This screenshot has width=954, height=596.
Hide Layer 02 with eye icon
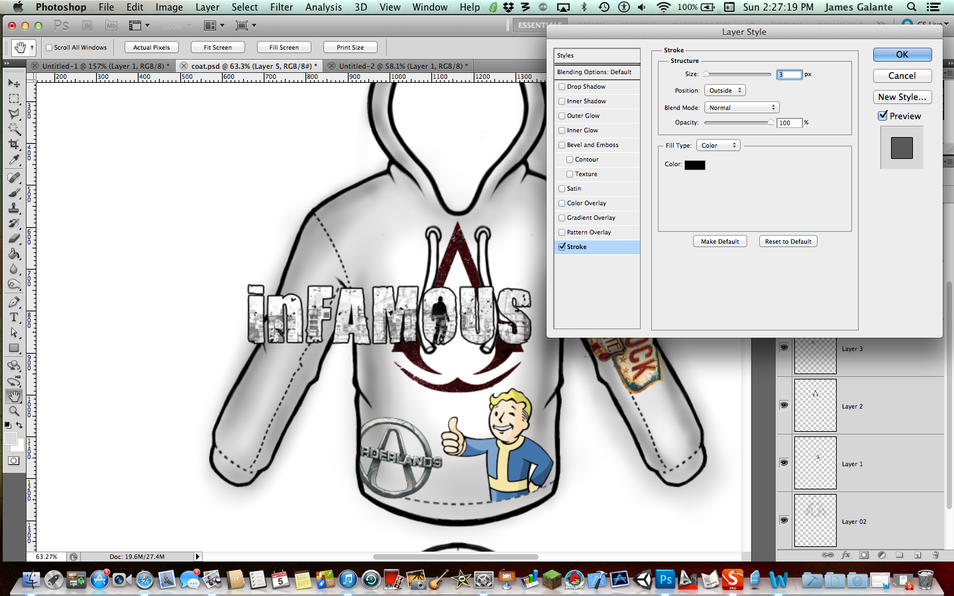point(784,520)
